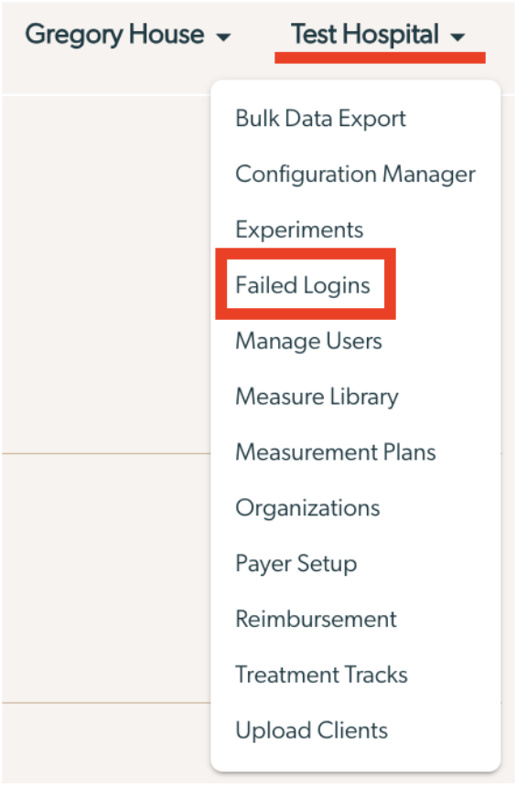This screenshot has height=786, width=516.
Task: Click the caret arrow beside Gregory House
Action: (223, 37)
